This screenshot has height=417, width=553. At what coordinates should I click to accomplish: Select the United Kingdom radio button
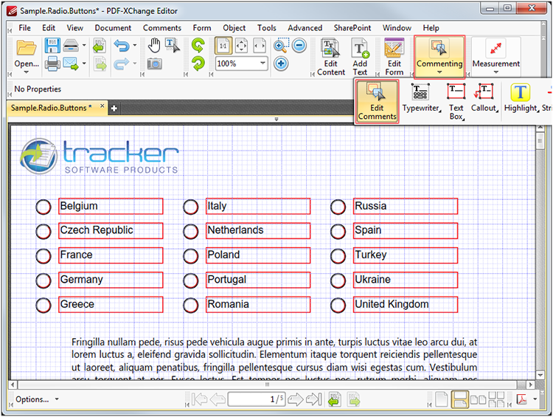point(338,305)
